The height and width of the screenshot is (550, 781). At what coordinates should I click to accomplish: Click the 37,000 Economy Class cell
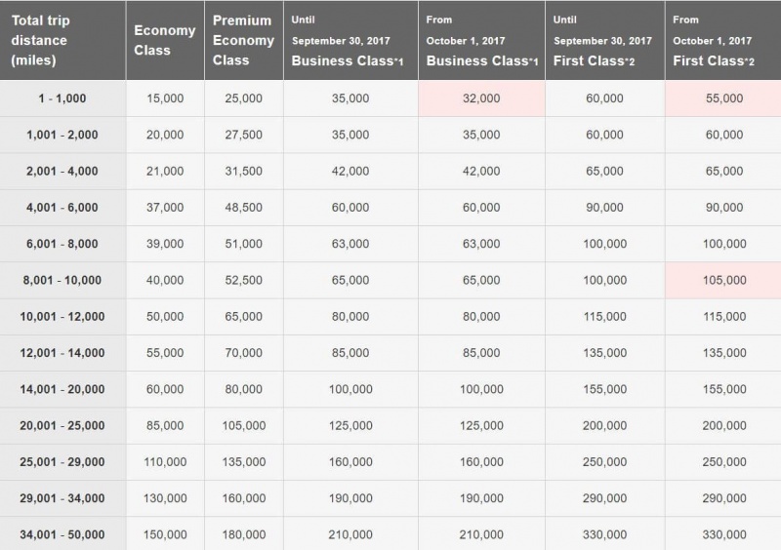coord(165,208)
